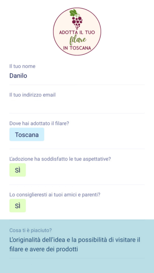Click the "ADOTTA IL TUO" logo text
The height and width of the screenshot is (273, 154).
[x=77, y=32]
